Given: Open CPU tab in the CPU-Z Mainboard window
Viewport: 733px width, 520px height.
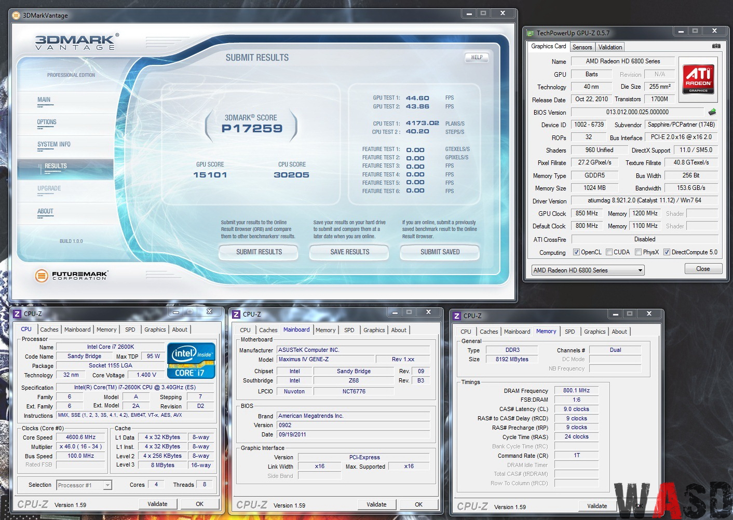Looking at the screenshot, I should [246, 330].
